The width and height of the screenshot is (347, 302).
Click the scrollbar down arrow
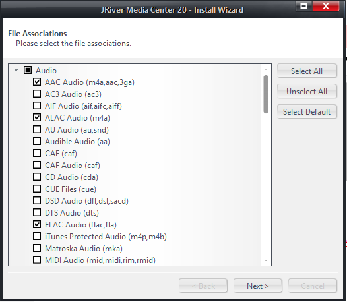[x=266, y=260]
